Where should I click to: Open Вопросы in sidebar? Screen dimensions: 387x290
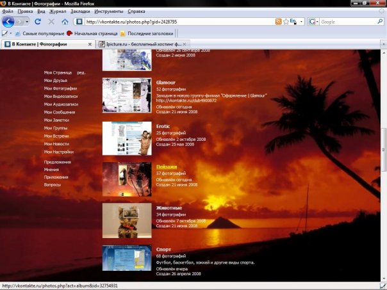(53, 184)
